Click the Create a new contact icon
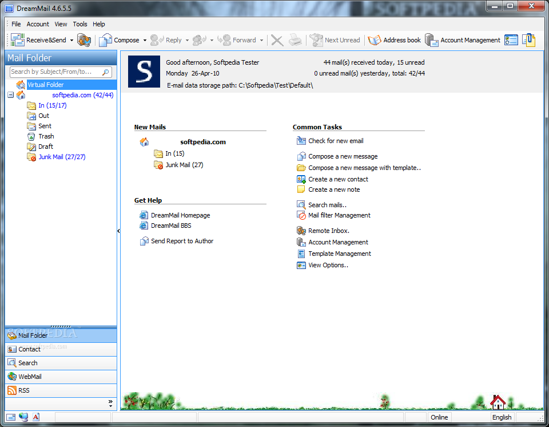The height and width of the screenshot is (427, 549). point(301,179)
